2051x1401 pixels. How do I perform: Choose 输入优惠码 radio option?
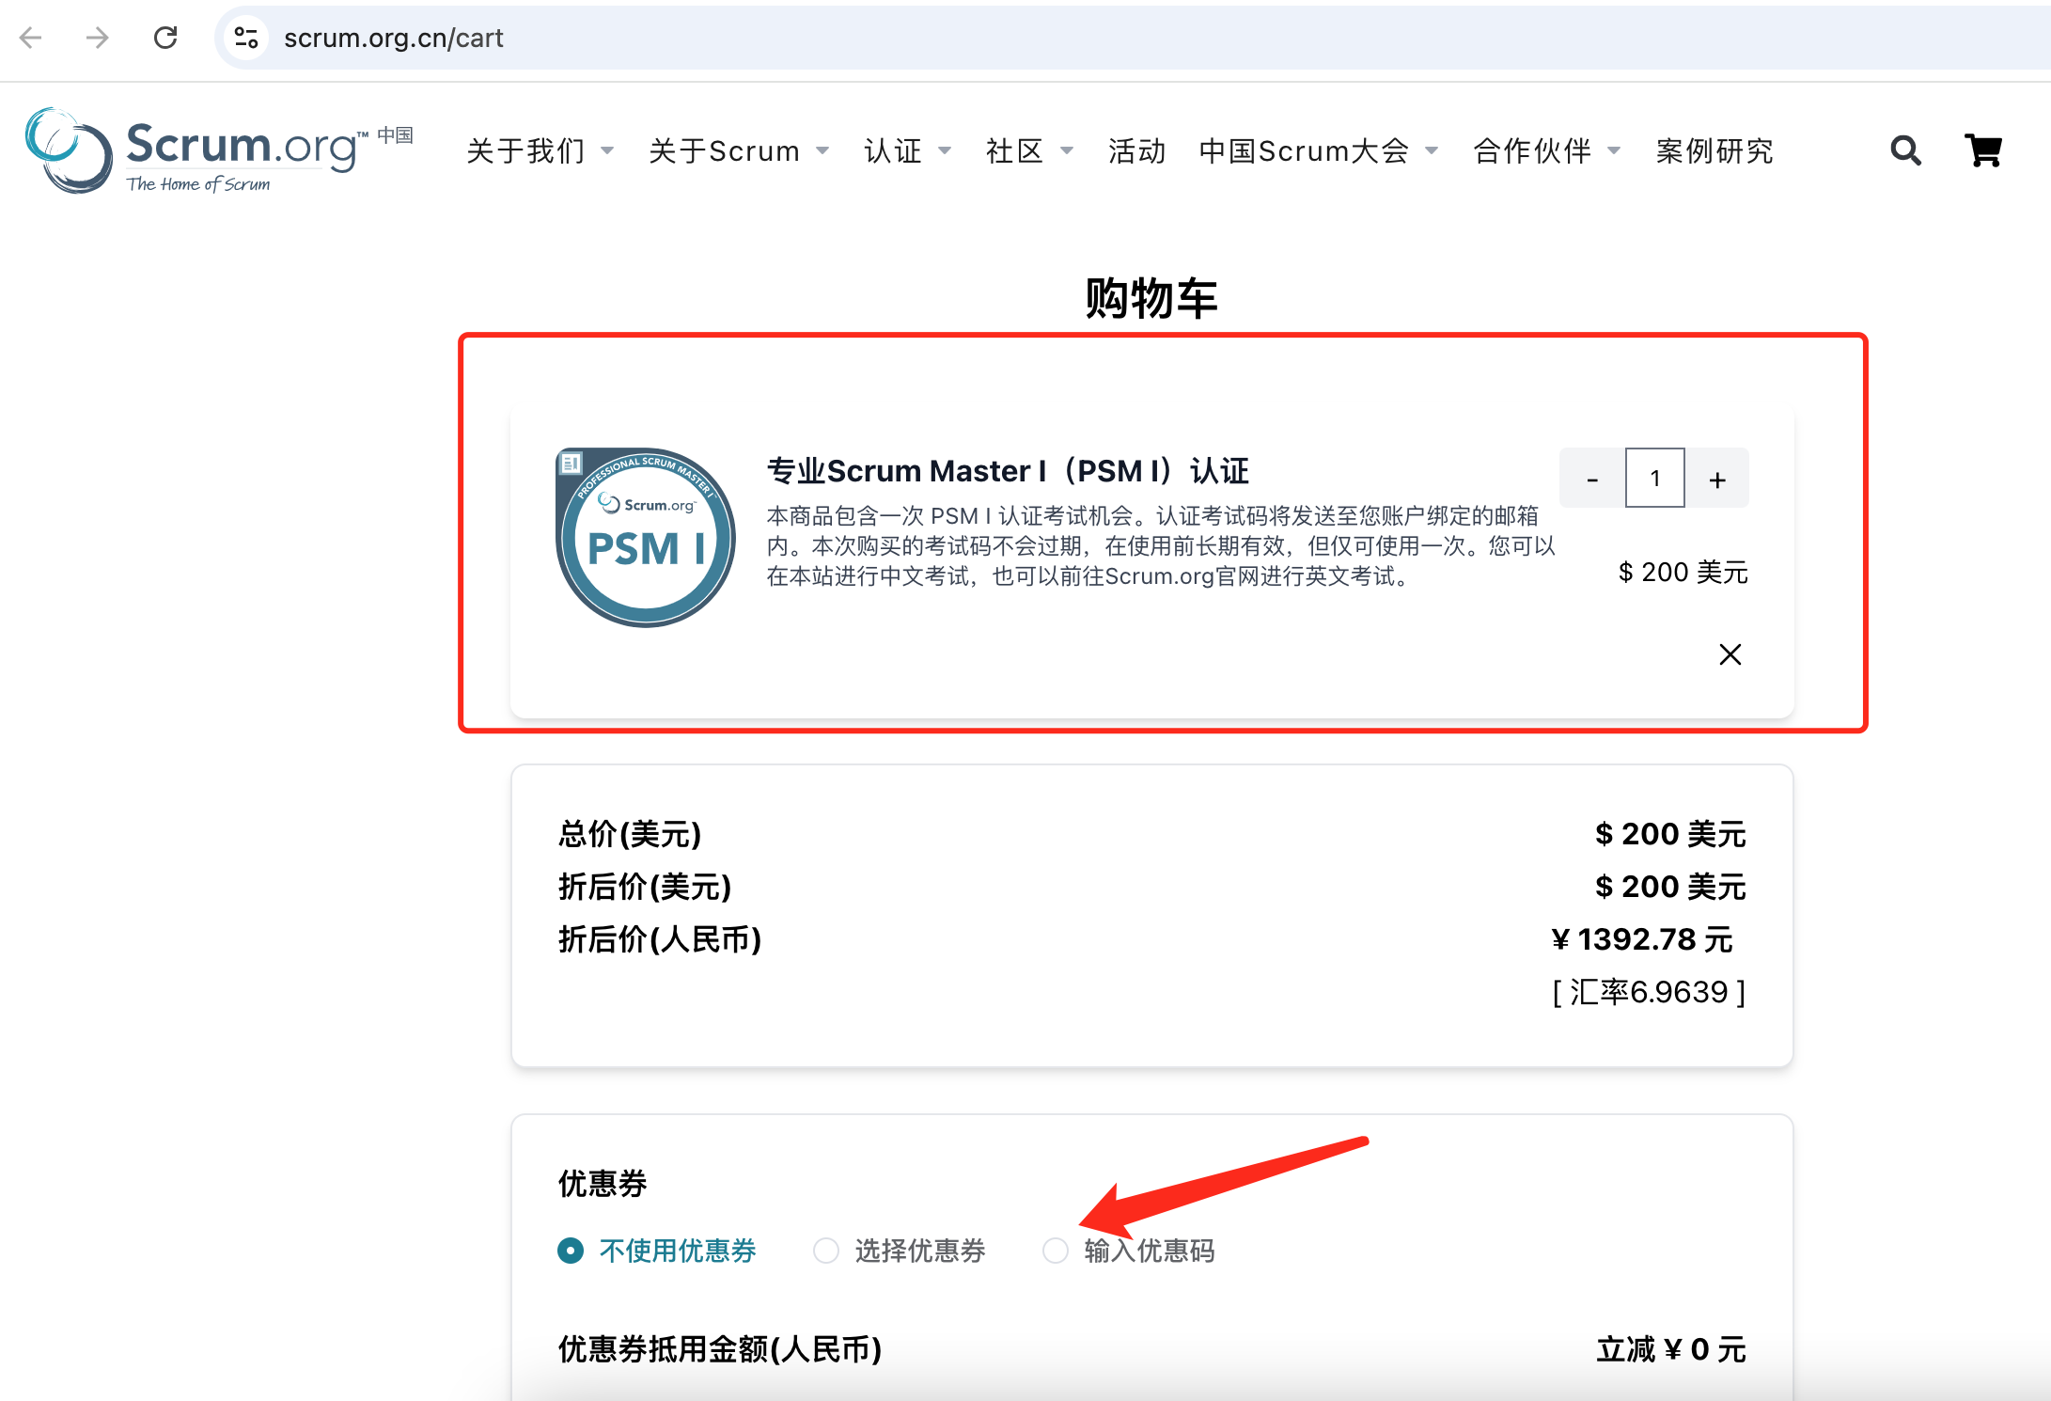tap(1056, 1251)
